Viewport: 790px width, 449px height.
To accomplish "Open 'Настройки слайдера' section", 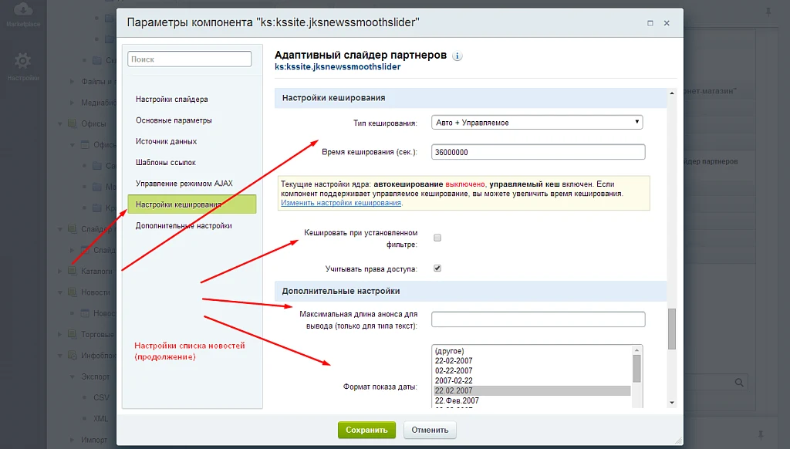I will tap(172, 100).
